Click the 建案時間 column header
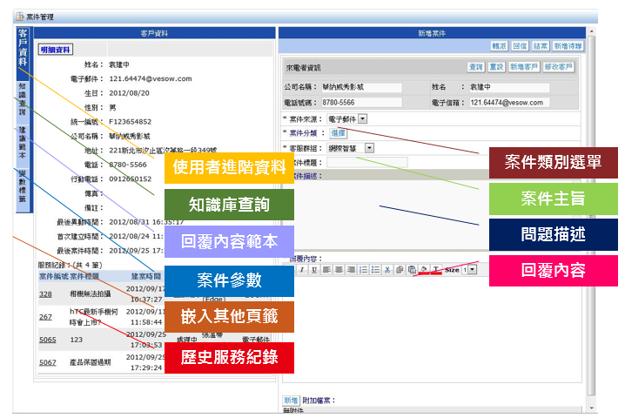 point(146,276)
